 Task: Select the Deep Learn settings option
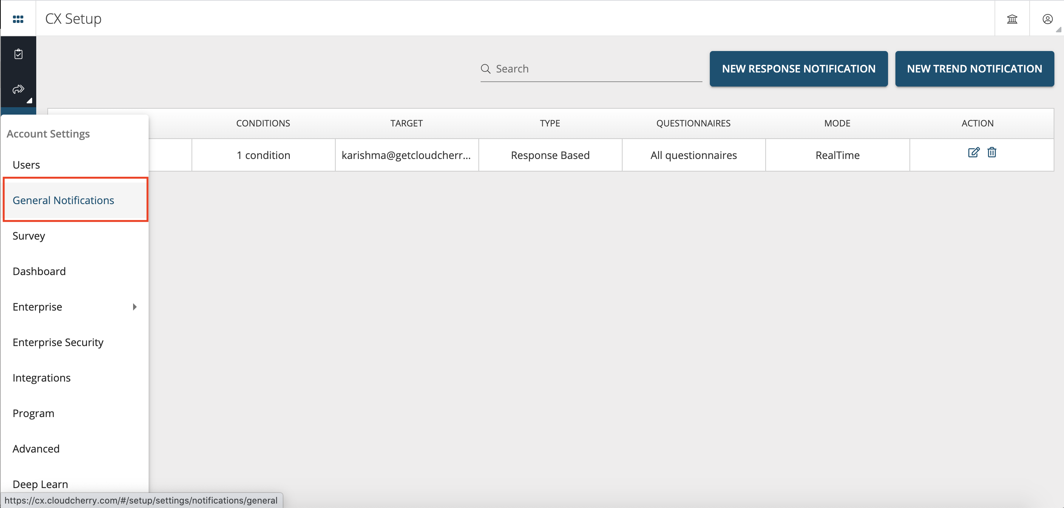coord(41,484)
